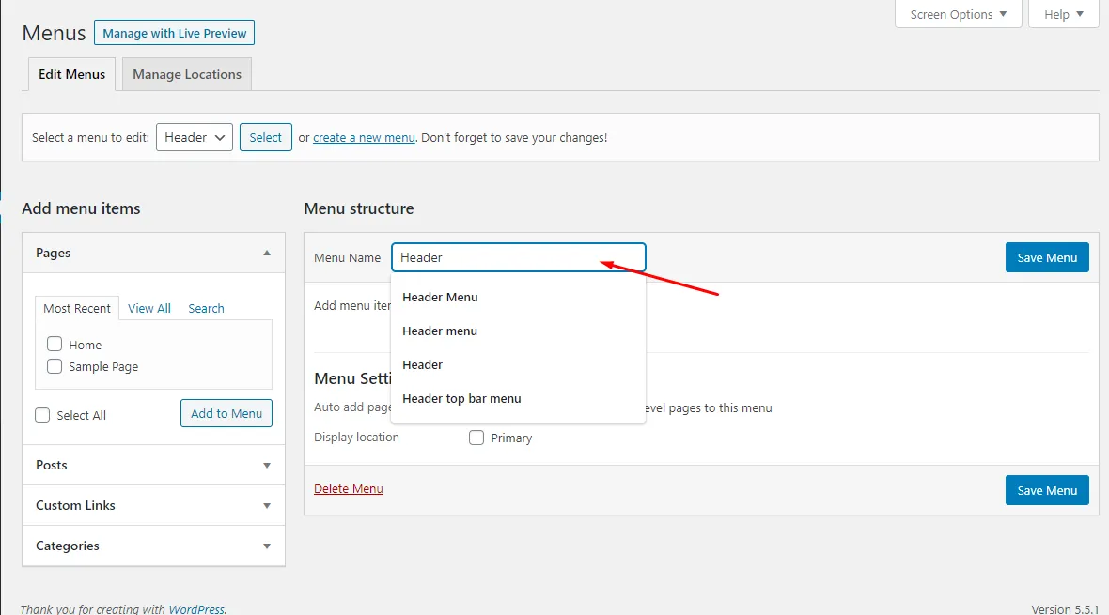Click the Delete Menu link
Screen dimensions: 1109x615
[349, 488]
